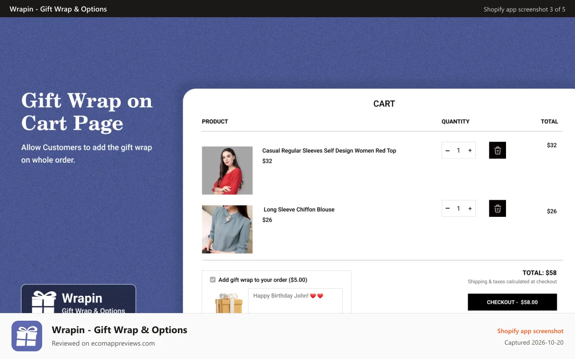Click the $32 price under Red Top name
The height and width of the screenshot is (359, 575).
[x=267, y=161]
